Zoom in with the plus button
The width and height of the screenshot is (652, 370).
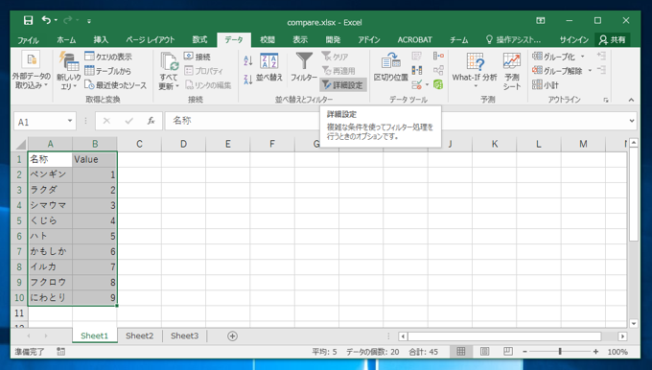[595, 352]
